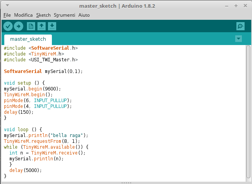Click the 'mySerial.begin(9600);' line

[32, 89]
